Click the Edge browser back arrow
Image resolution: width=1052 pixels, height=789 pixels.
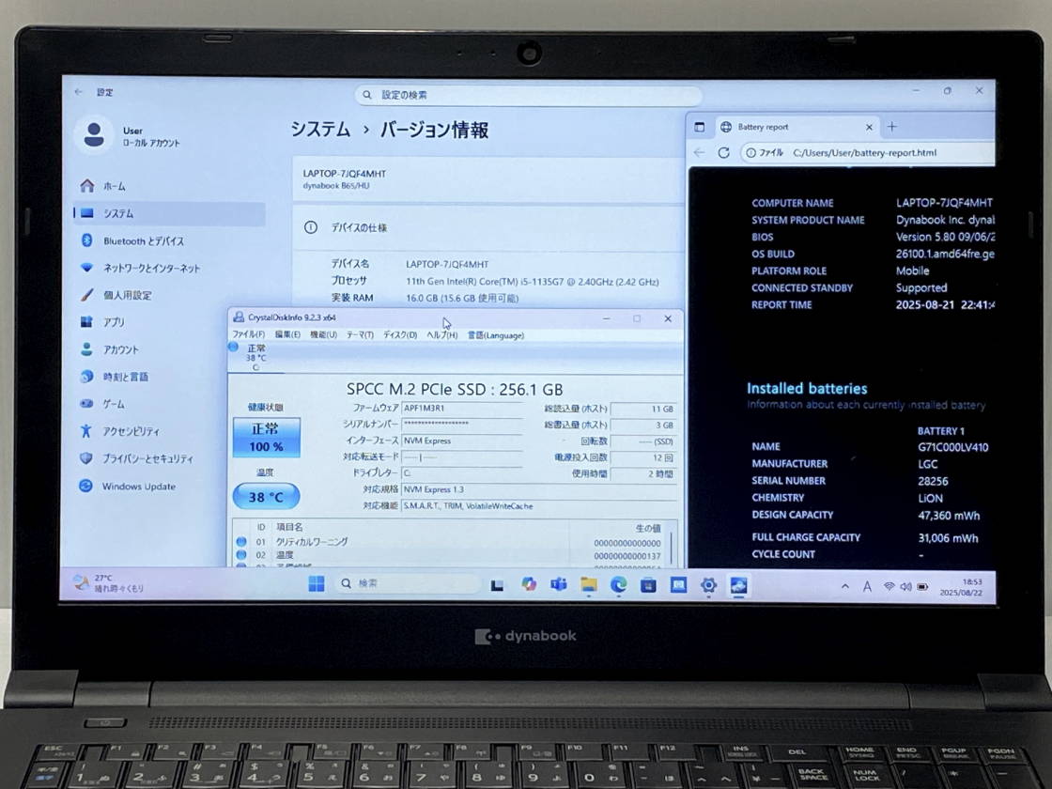coord(699,153)
